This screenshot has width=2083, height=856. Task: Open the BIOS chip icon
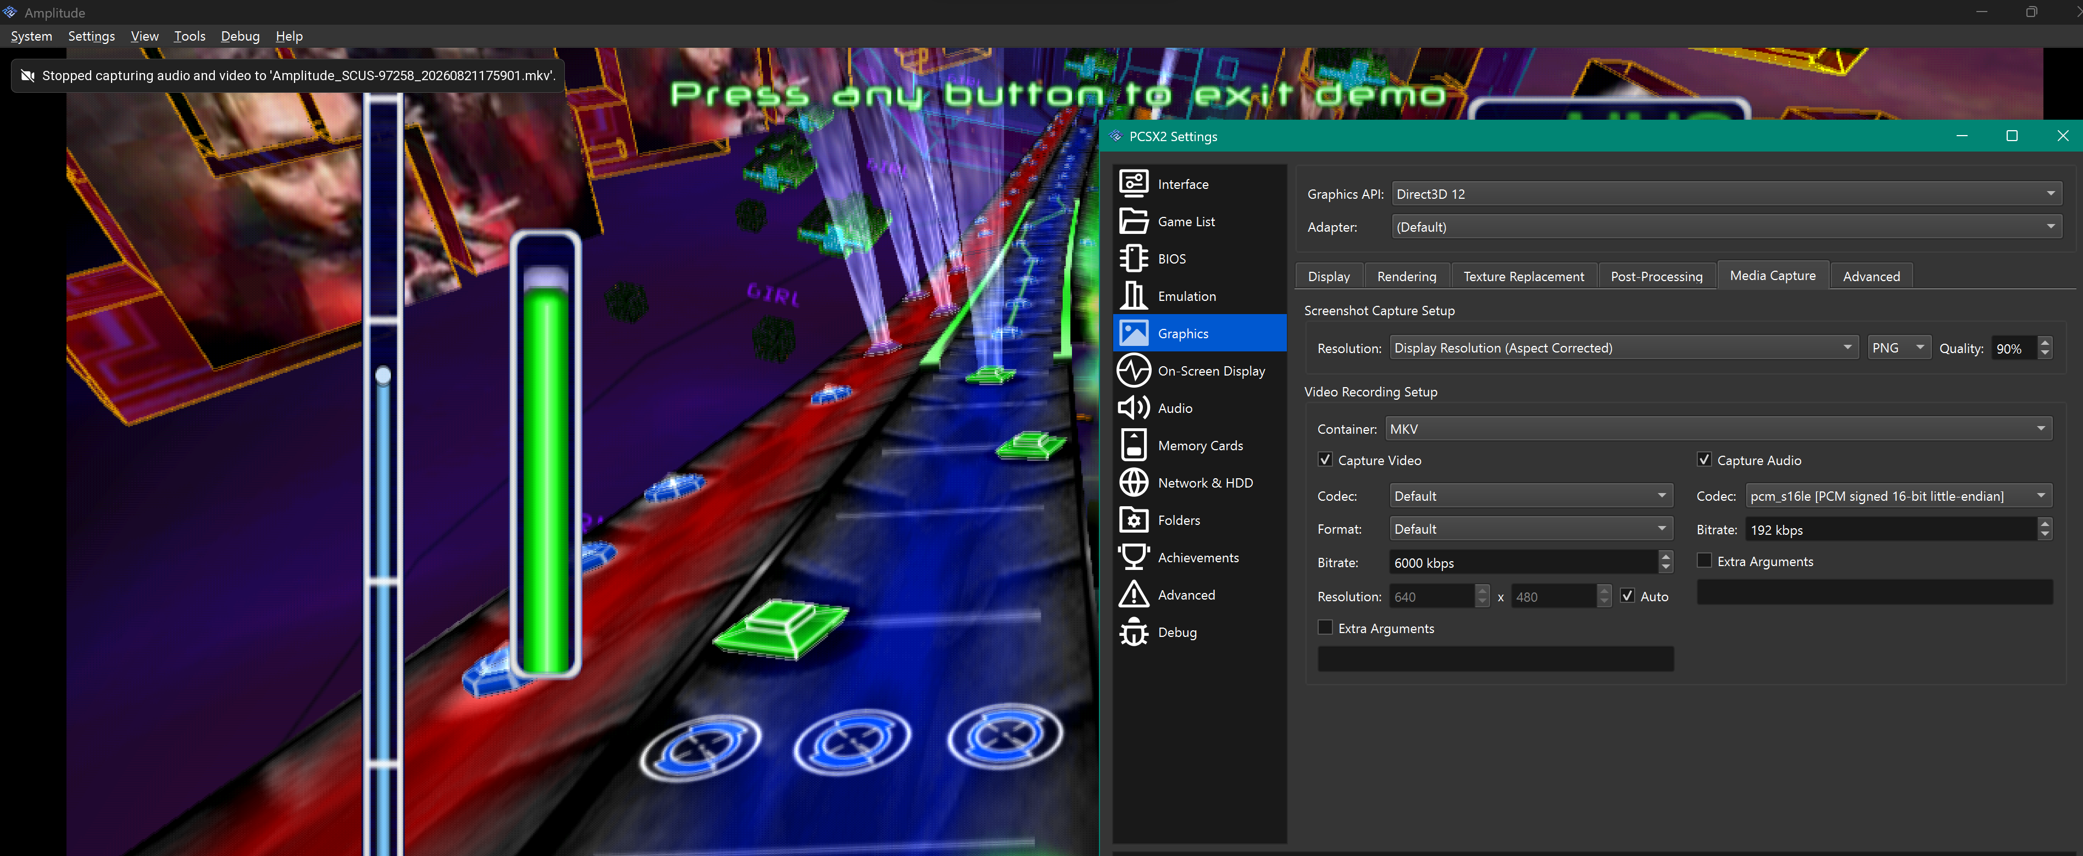pos(1134,258)
